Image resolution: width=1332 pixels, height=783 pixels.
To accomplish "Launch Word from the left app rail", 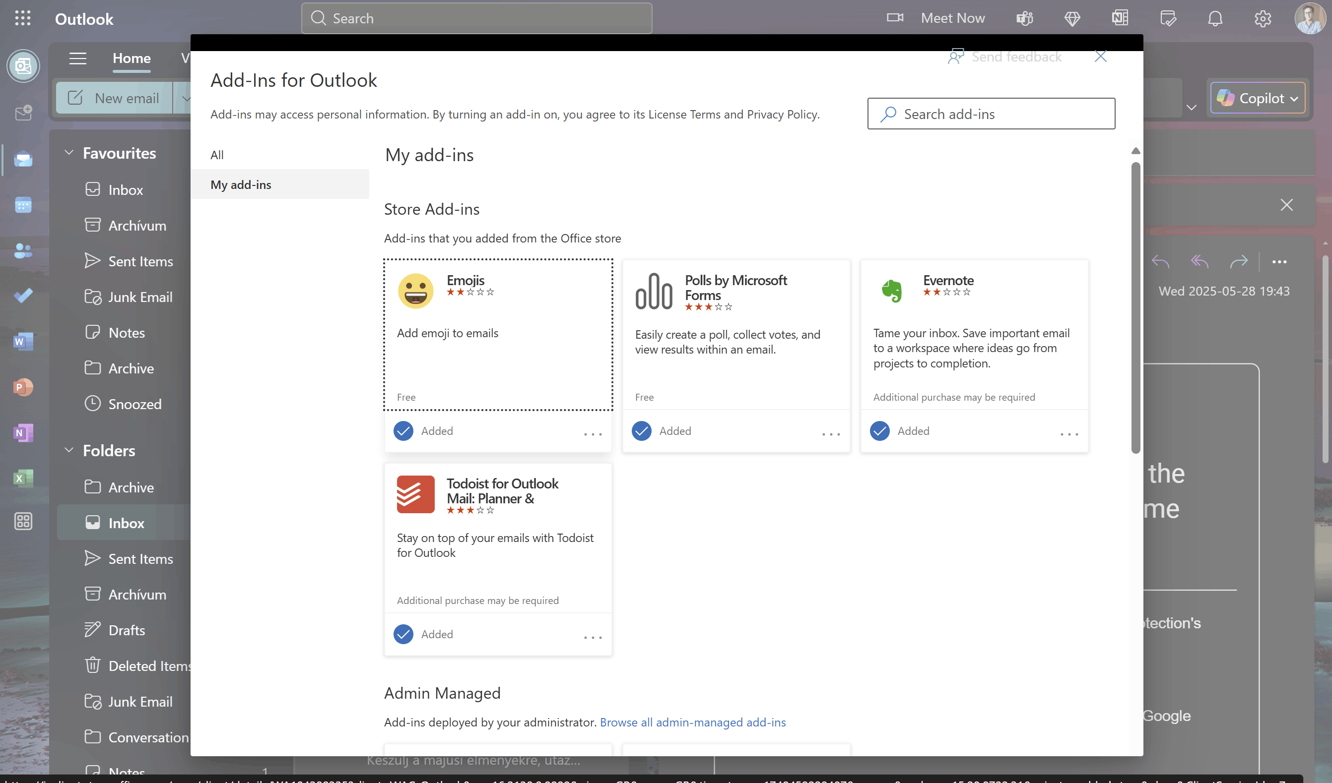I will click(23, 341).
